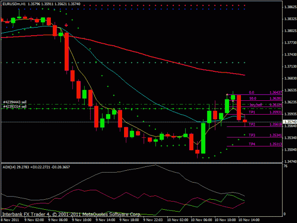Click the EURUSDm,H1 chart title text
This screenshot has width=297, height=223.
14,4
